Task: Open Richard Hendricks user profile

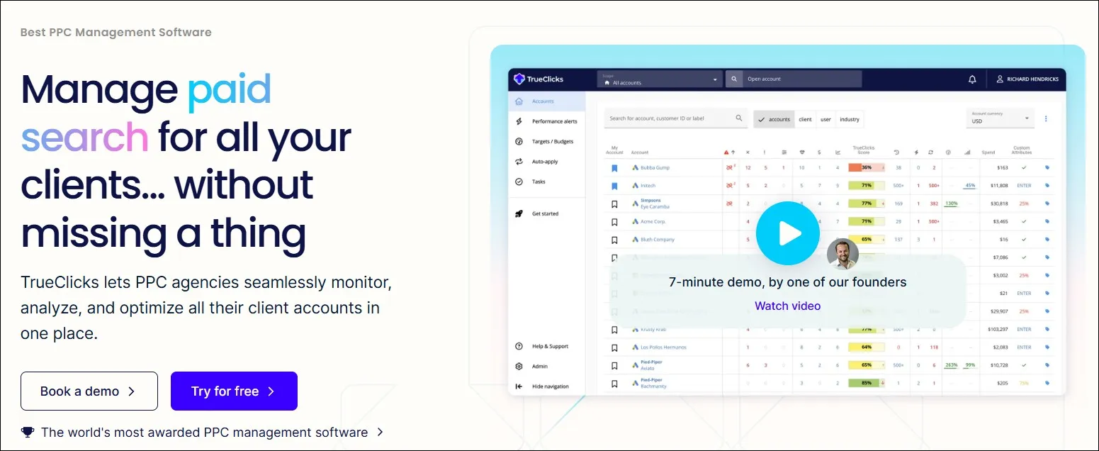Action: 1027,79
